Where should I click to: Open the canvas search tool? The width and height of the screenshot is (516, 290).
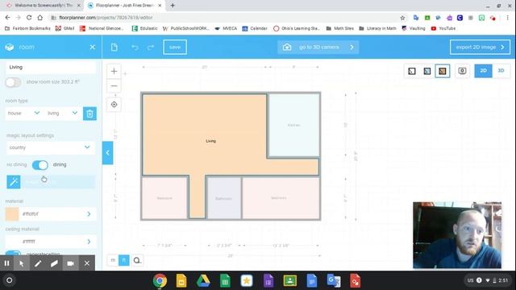[137, 260]
